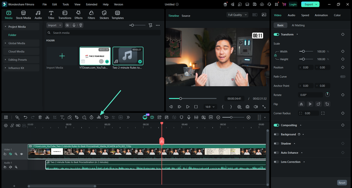The height and width of the screenshot is (188, 352).
Task: Toggle Video 1 track visibility eye
Action: tap(22, 154)
